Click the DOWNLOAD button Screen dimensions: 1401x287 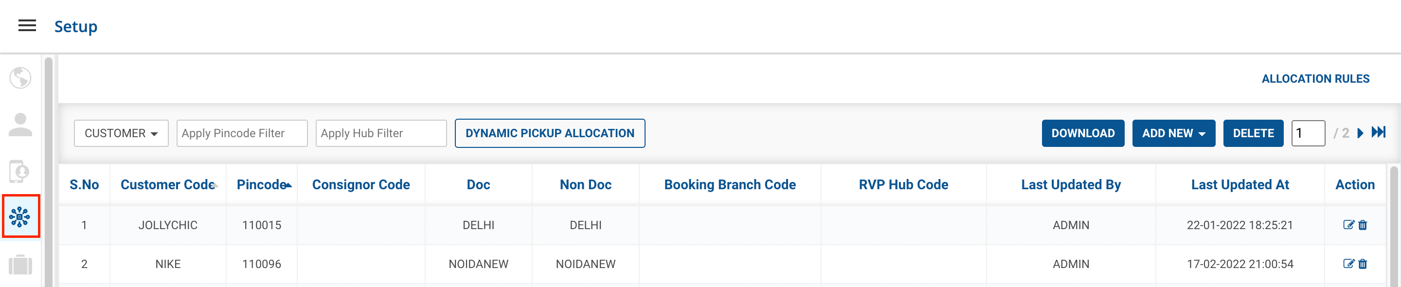click(1082, 133)
